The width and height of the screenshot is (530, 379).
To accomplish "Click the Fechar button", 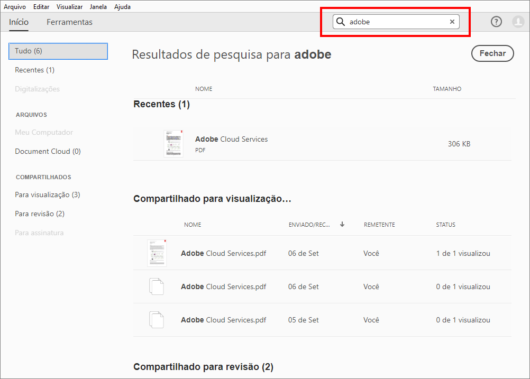I will tap(492, 53).
